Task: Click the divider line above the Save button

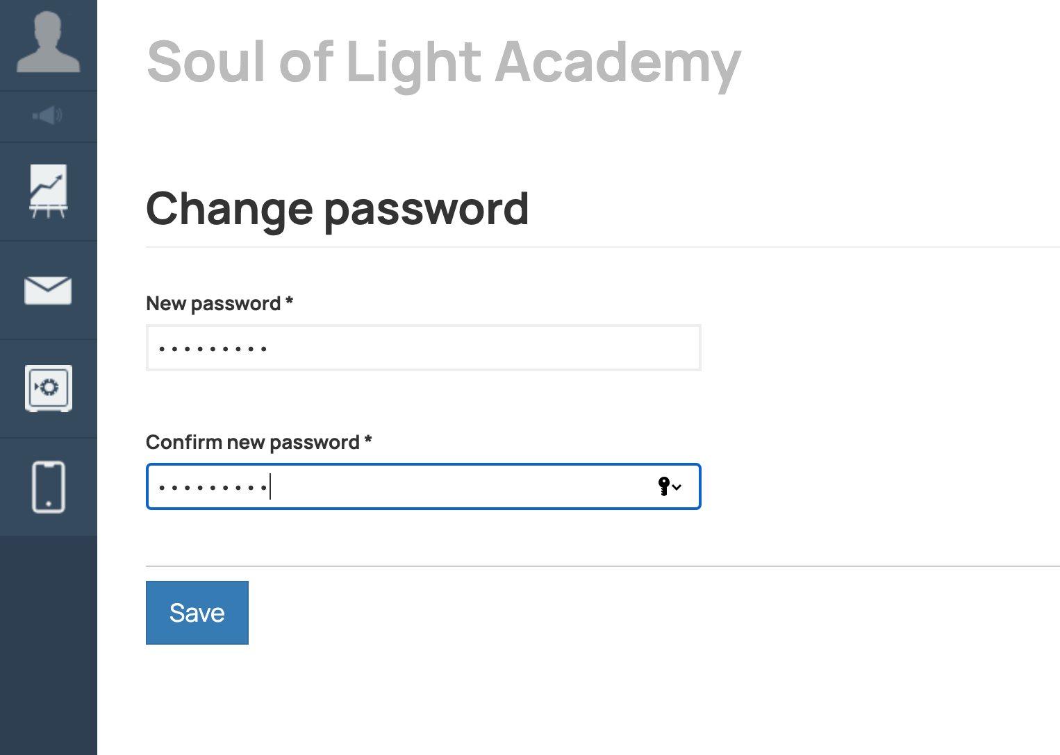Action: (602, 566)
